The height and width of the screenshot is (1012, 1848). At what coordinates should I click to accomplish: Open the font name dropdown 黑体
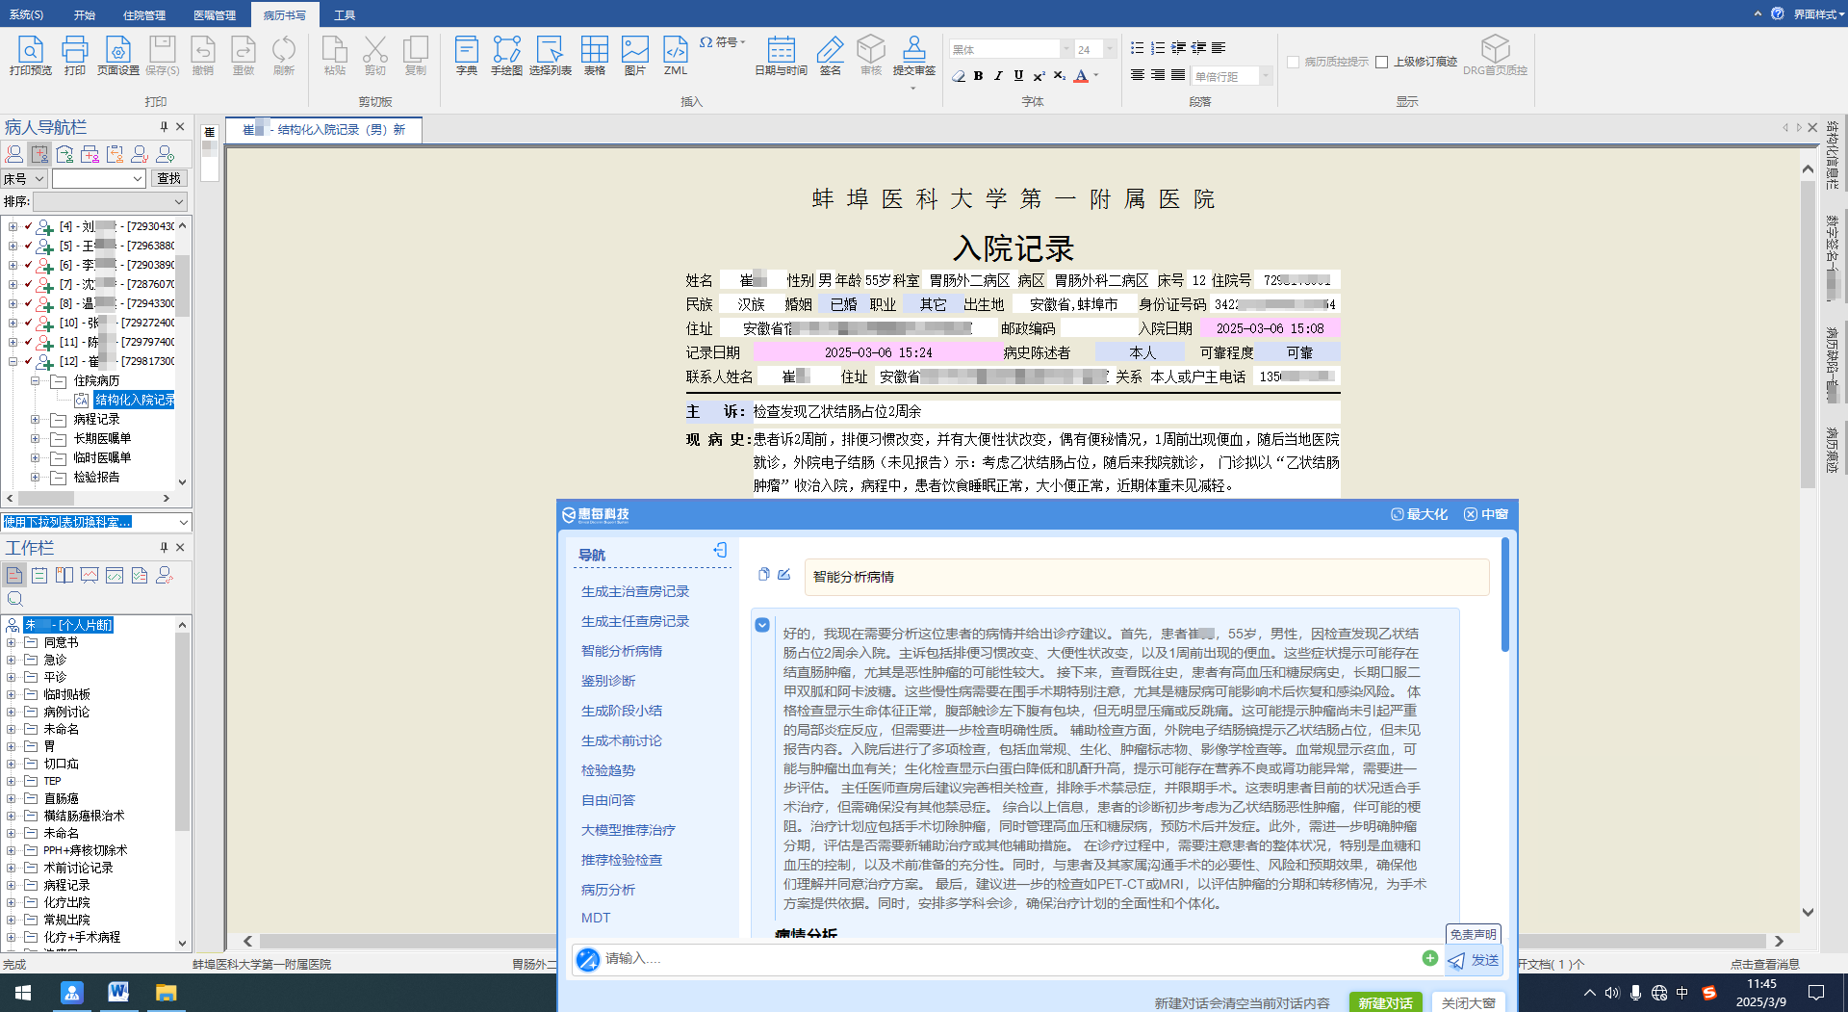pyautogui.click(x=1066, y=49)
